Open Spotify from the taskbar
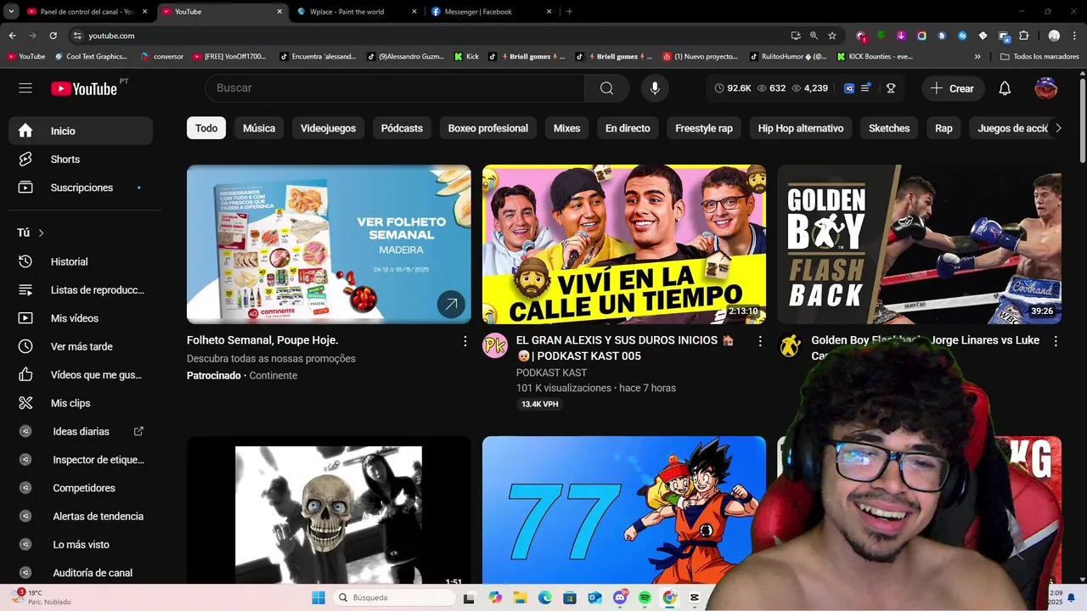The height and width of the screenshot is (611, 1087). pyautogui.click(x=645, y=597)
